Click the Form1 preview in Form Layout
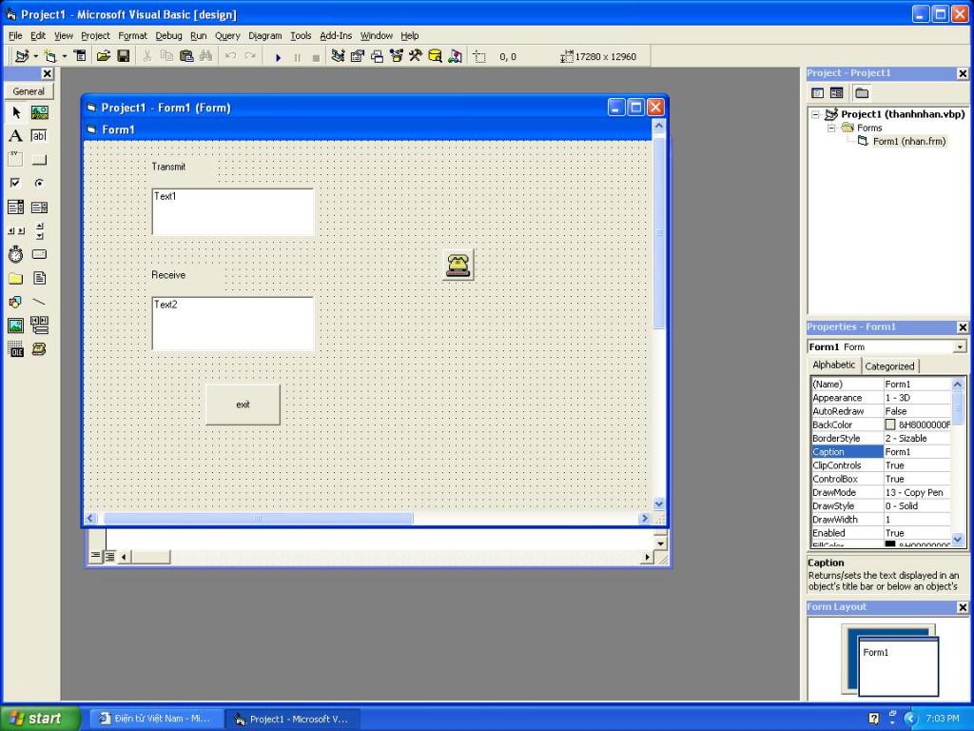Viewport: 974px width, 731px height. [x=898, y=665]
